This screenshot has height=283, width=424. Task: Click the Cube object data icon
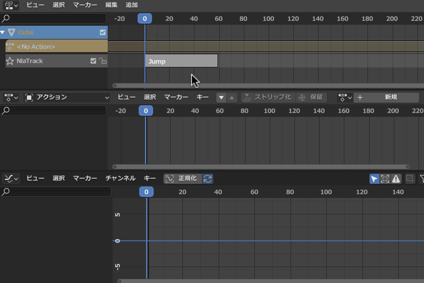(12, 32)
